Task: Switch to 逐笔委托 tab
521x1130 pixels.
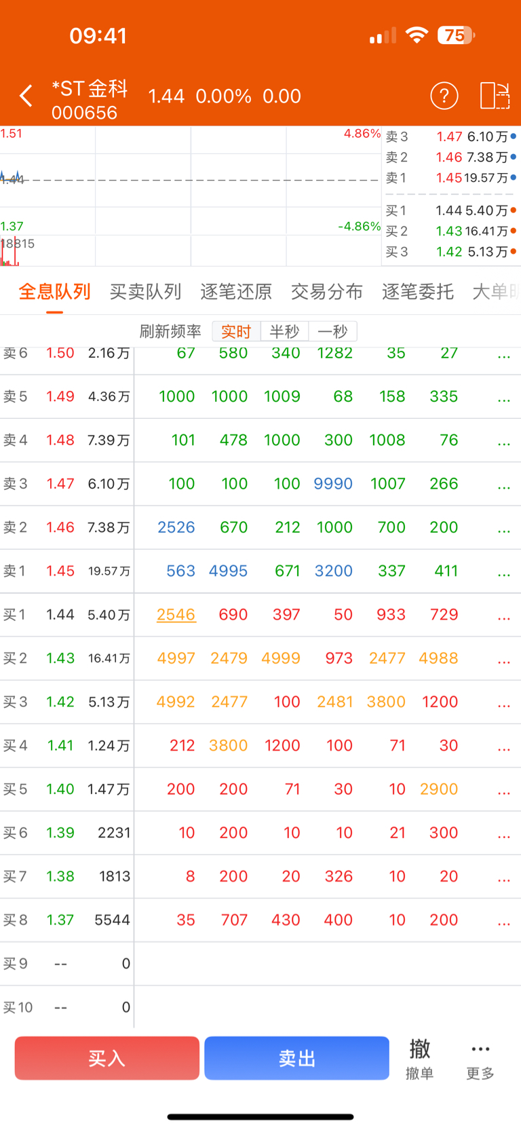Action: click(418, 292)
